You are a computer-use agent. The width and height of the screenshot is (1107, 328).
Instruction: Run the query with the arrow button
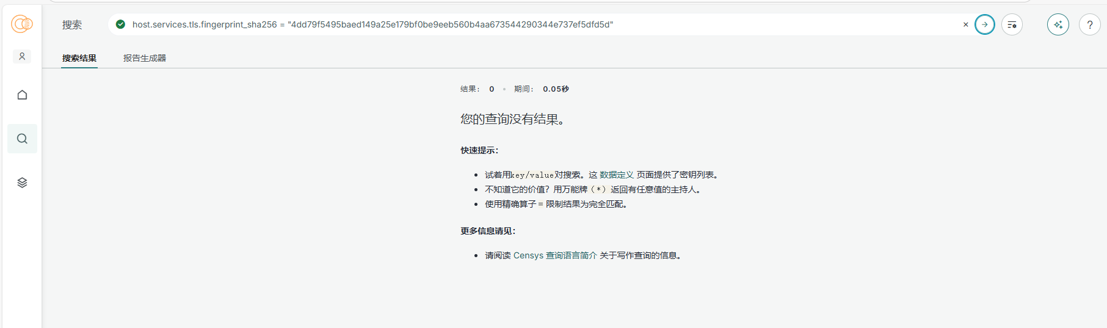(984, 24)
